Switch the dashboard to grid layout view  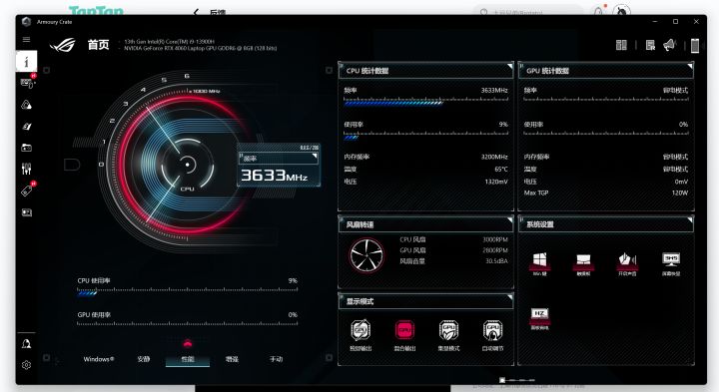pyautogui.click(x=621, y=45)
